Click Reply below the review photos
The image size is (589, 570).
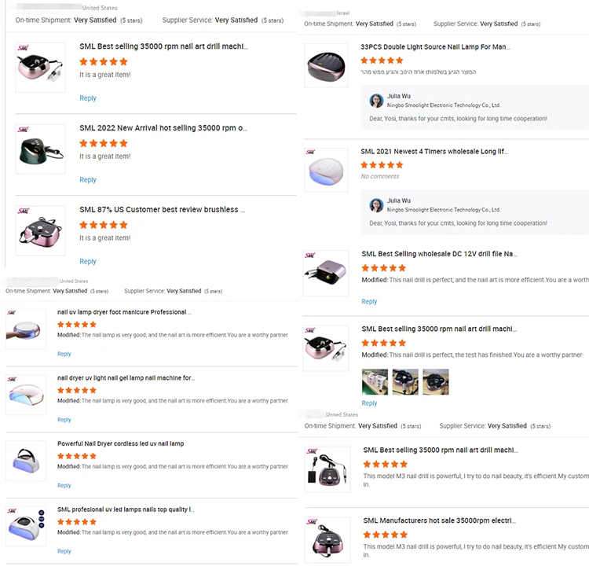(x=369, y=403)
